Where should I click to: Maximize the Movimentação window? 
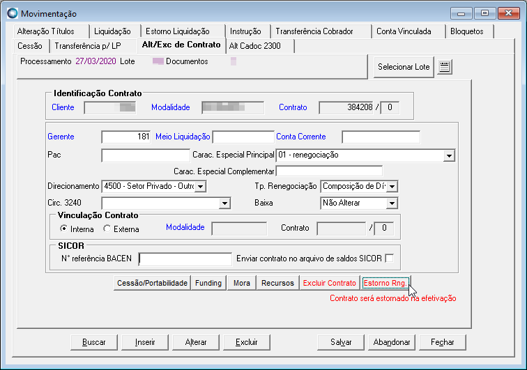pos(484,13)
